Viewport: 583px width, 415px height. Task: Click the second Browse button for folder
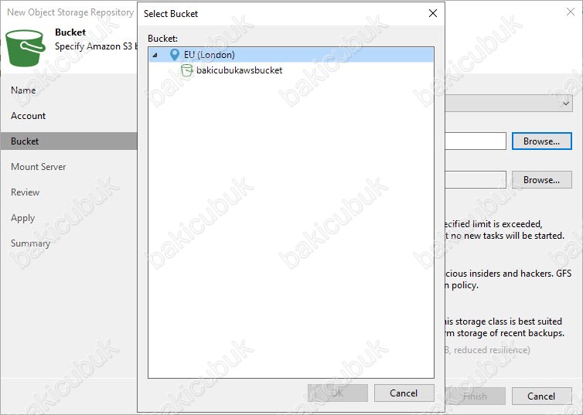point(542,180)
